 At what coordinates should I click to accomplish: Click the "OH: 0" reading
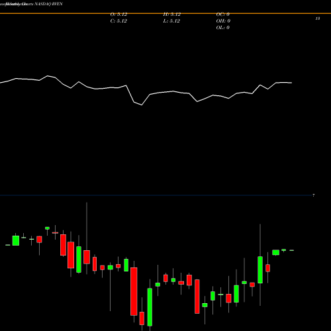coord(223,21)
